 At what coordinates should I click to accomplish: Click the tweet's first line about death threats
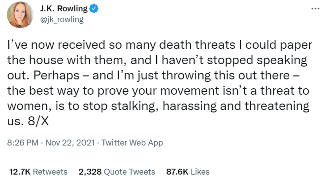coord(160,45)
